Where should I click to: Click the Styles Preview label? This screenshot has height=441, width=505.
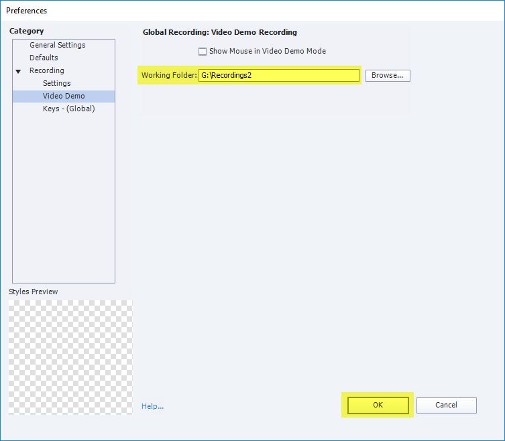click(x=33, y=292)
